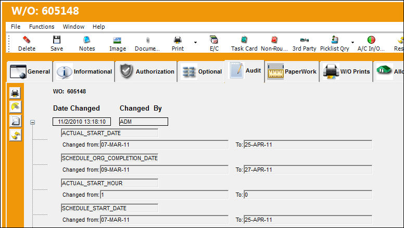The image size is (404, 228).
Task: Click the ACTUAL_START_HOUR field name box
Action: click(109, 183)
